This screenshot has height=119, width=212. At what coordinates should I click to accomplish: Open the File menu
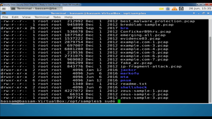[x=5, y=17]
